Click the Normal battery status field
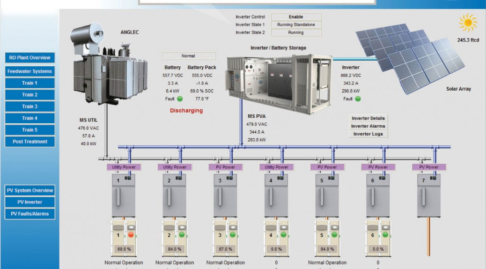The height and width of the screenshot is (269, 486). click(188, 56)
